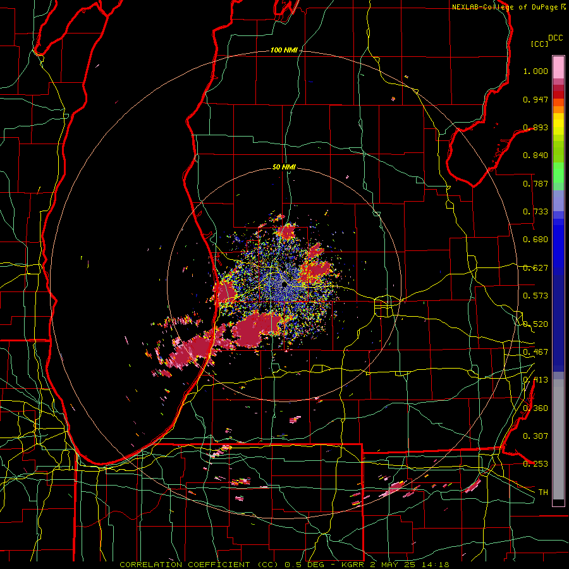Viewport: 569px width, 569px height.
Task: Select the 0.627 value on the color scale
Action: coord(535,268)
